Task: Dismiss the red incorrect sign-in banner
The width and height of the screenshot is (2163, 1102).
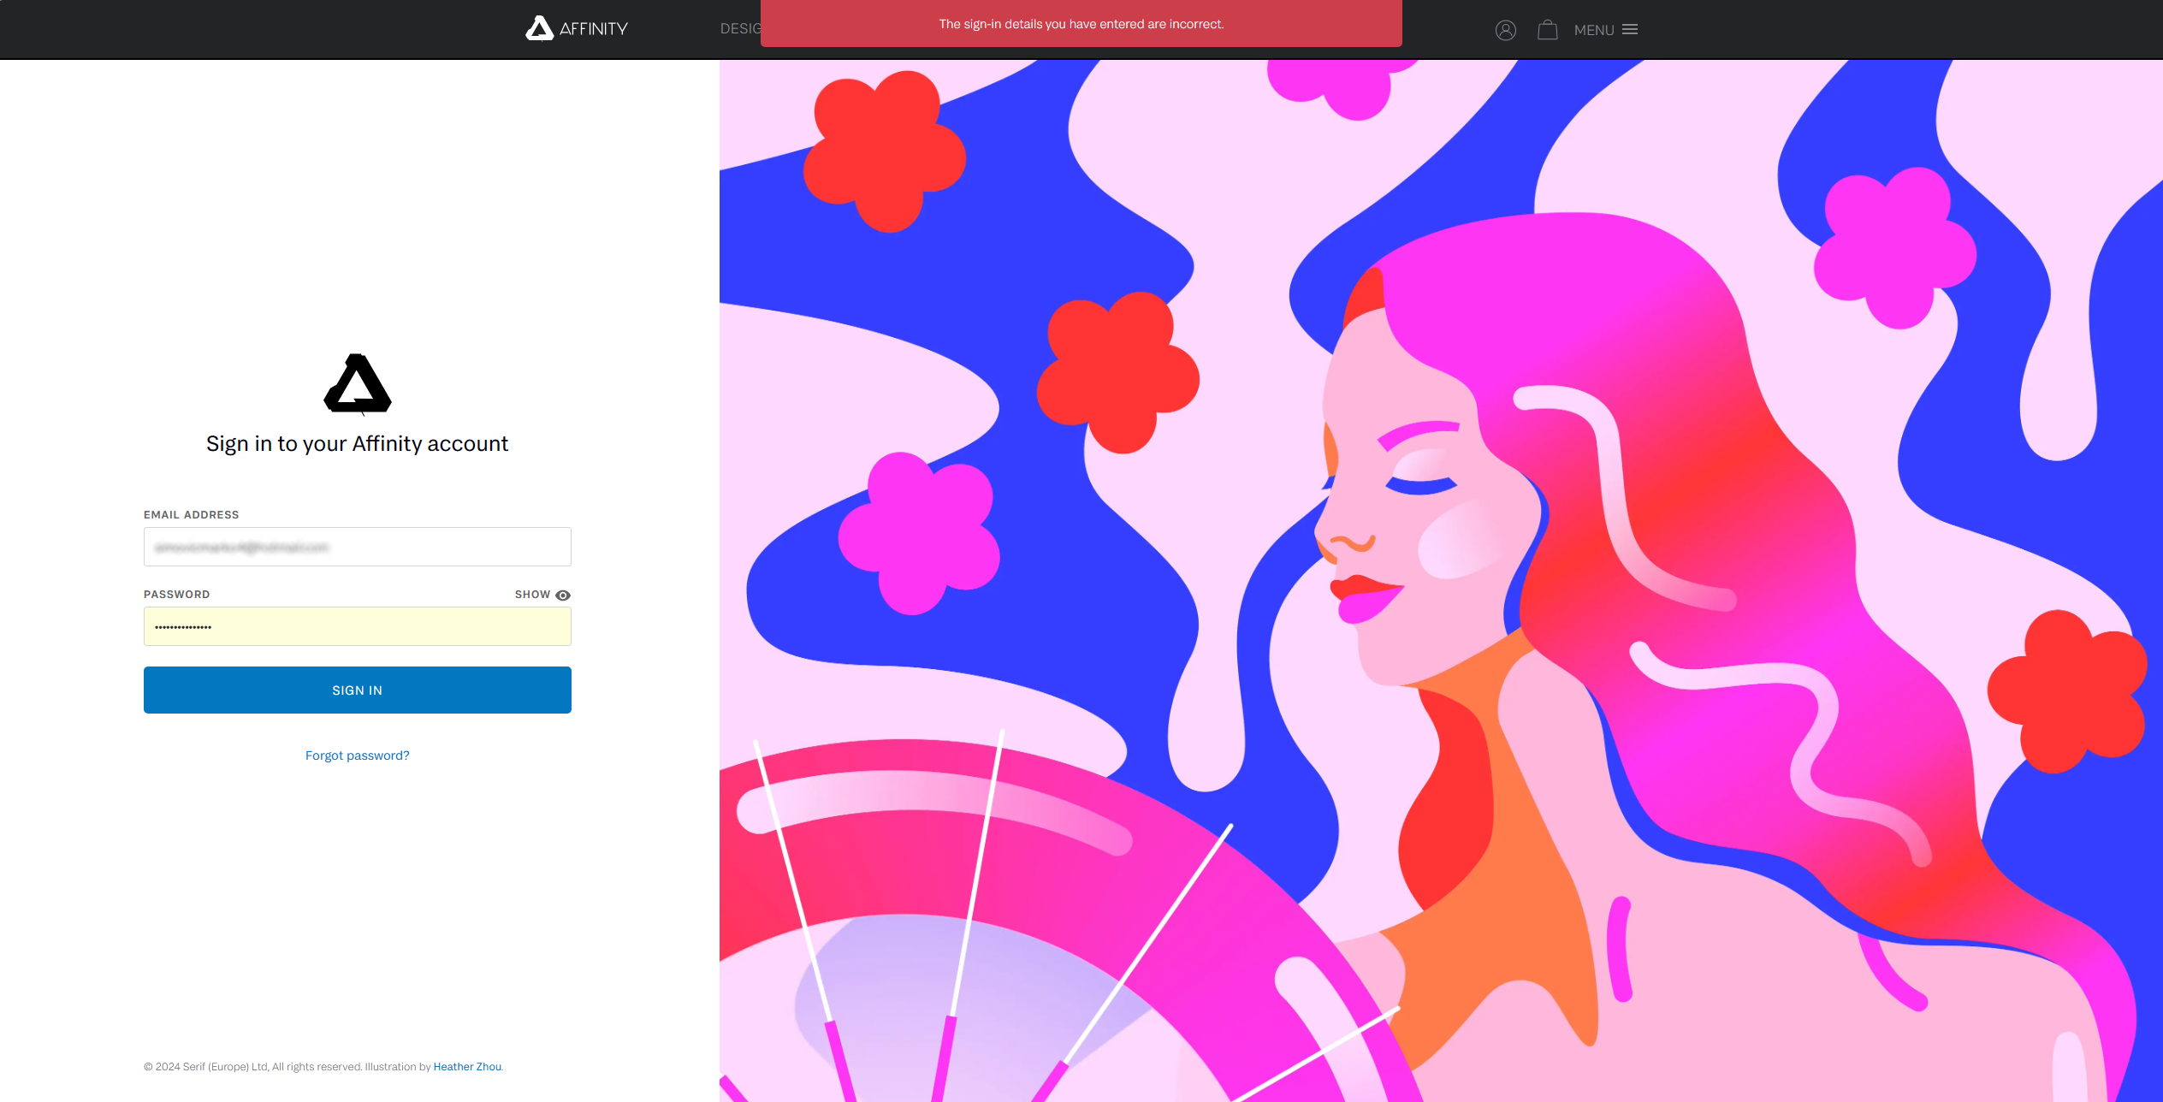Action: (x=1081, y=24)
